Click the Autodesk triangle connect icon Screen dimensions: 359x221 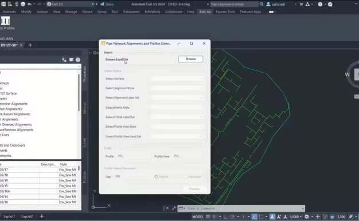tap(307, 4)
